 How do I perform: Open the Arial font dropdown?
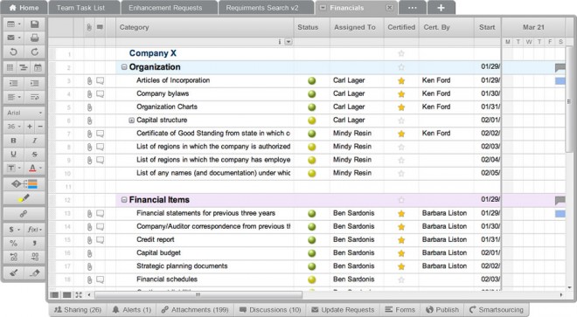pyautogui.click(x=24, y=113)
